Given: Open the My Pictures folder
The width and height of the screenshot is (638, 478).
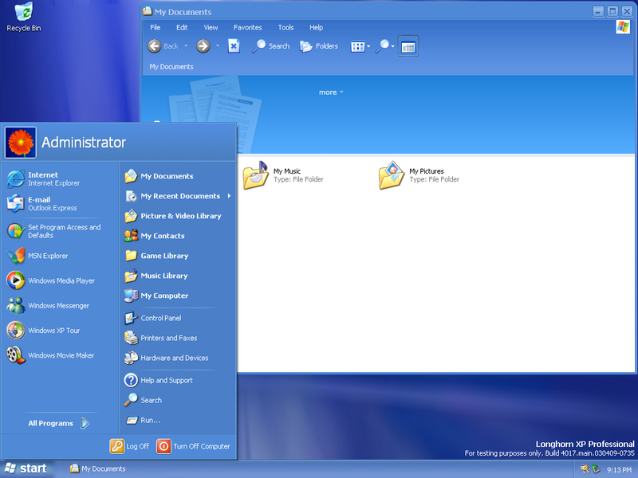Looking at the screenshot, I should 392,175.
